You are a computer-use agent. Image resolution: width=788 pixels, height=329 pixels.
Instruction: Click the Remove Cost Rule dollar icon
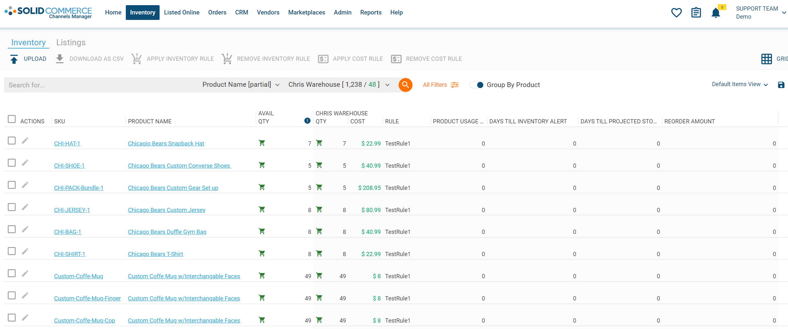click(396, 59)
